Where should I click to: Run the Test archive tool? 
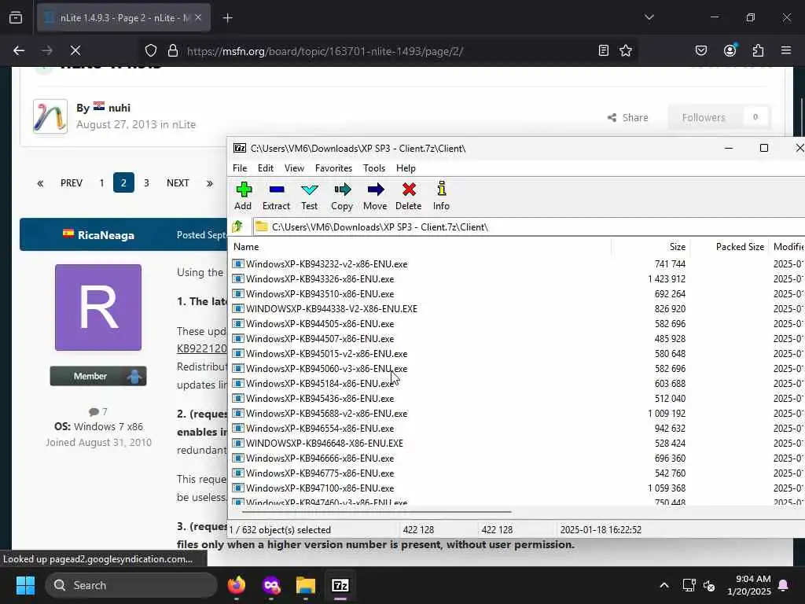pyautogui.click(x=309, y=196)
